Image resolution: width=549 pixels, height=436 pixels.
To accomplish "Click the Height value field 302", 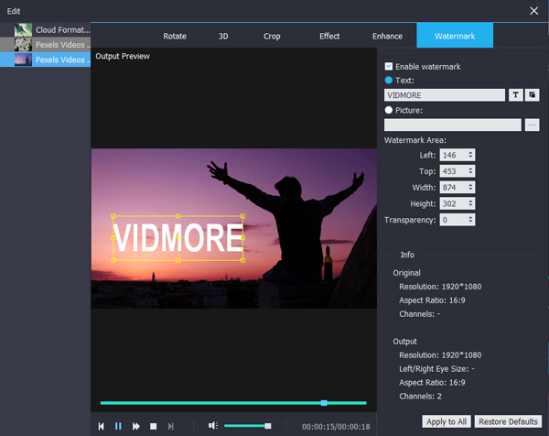I will [454, 203].
